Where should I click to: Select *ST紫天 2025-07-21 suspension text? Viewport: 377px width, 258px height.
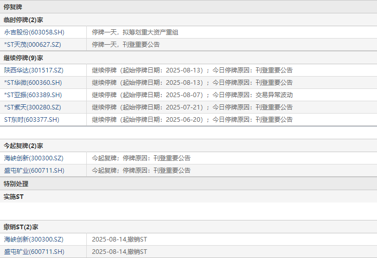192,107
